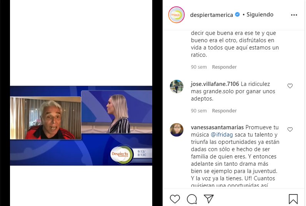Share post via paper plane icon
The height and width of the screenshot is (206, 306).
pos(208,199)
